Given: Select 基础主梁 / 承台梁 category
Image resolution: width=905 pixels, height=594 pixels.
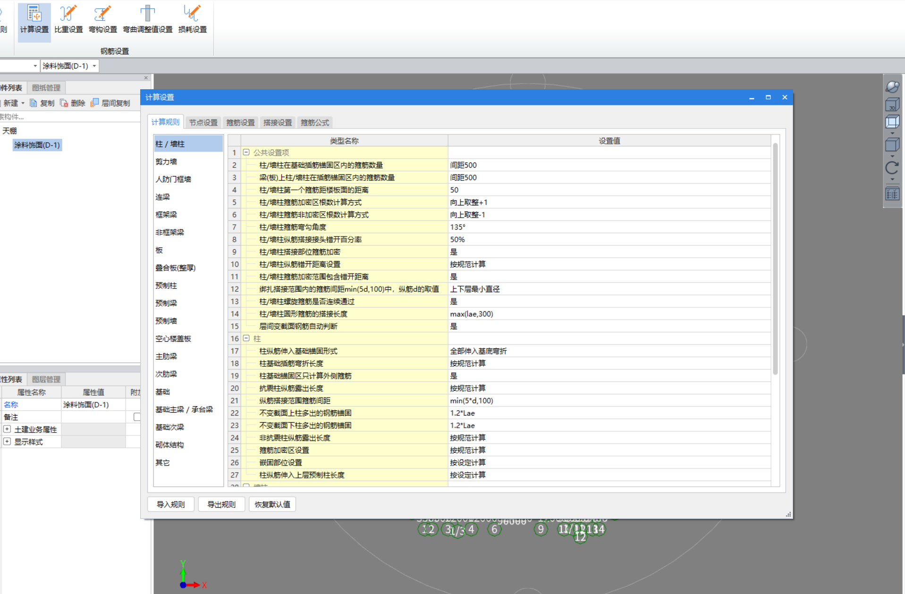Looking at the screenshot, I should click(188, 409).
